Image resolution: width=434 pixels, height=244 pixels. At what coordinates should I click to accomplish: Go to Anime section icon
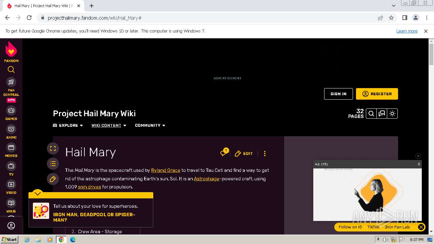pyautogui.click(x=11, y=129)
